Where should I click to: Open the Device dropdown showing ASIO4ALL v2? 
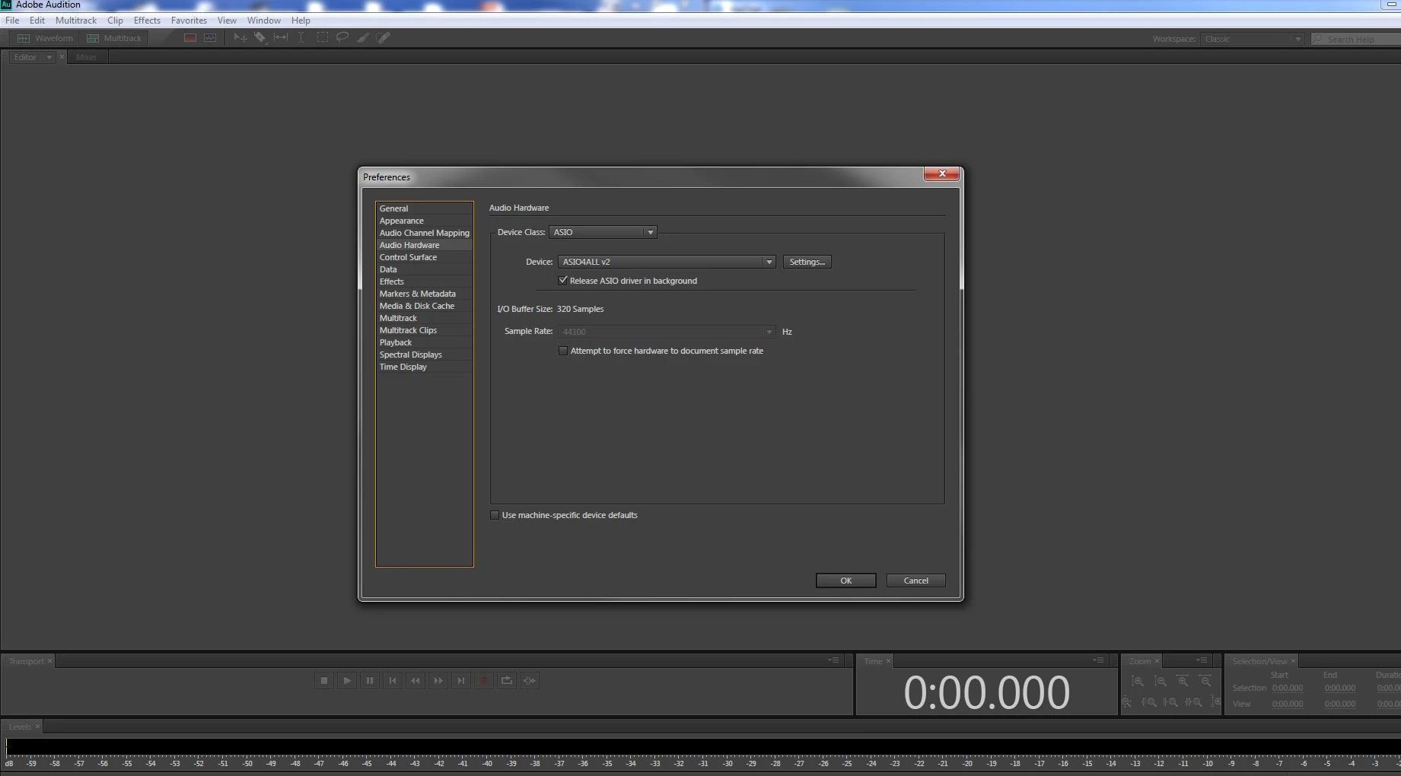click(667, 262)
